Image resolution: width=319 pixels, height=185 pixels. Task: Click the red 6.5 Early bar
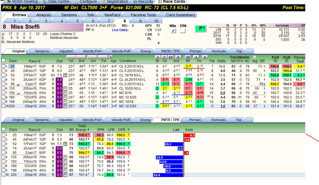coord(190,135)
